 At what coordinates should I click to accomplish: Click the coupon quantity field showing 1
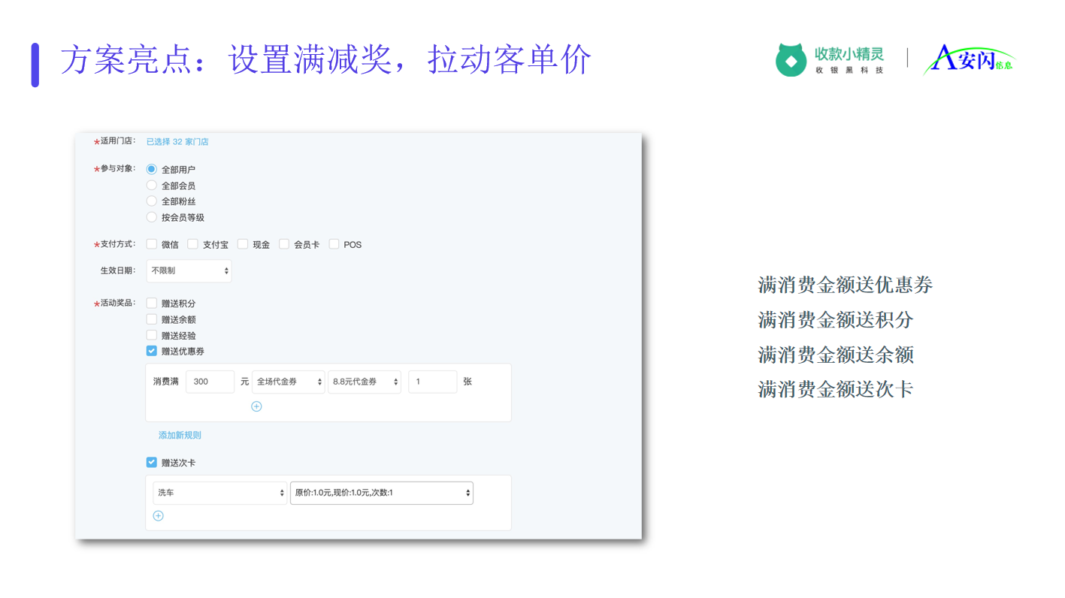(433, 382)
